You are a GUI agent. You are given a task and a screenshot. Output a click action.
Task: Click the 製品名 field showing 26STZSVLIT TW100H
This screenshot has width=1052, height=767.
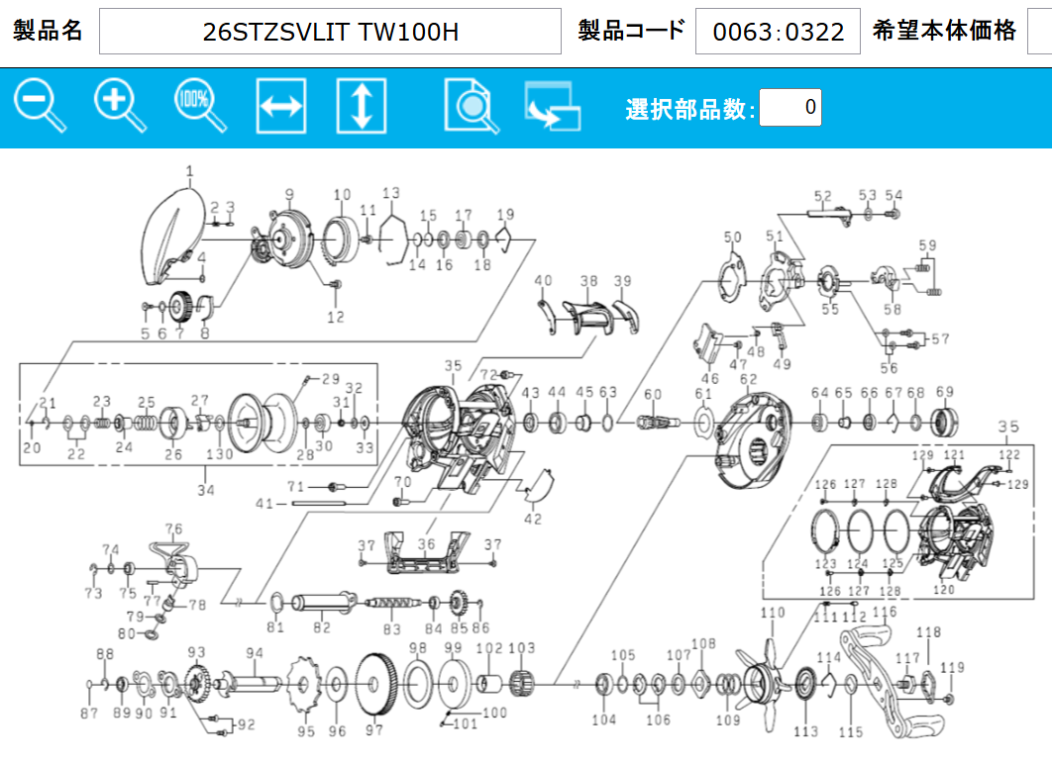330,33
